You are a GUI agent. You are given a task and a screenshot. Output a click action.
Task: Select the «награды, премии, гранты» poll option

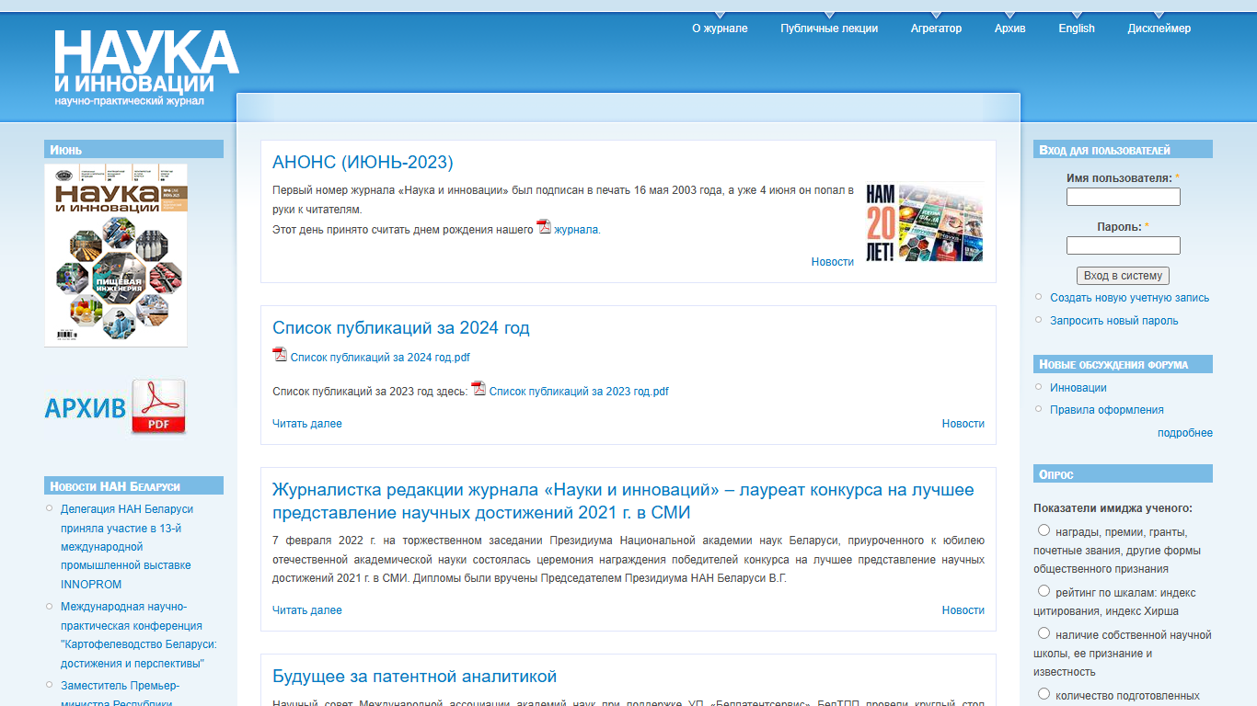[x=1044, y=530]
